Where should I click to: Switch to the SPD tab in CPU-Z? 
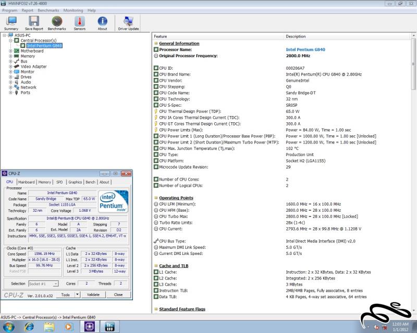[x=59, y=182]
